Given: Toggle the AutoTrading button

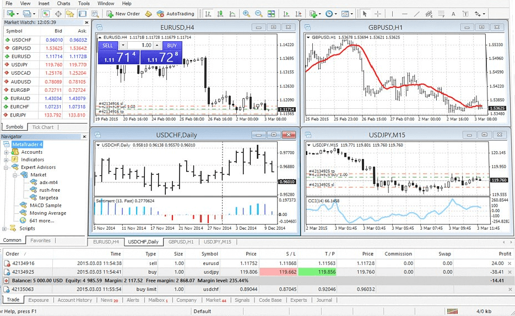Looking at the screenshot, I should click(175, 14).
